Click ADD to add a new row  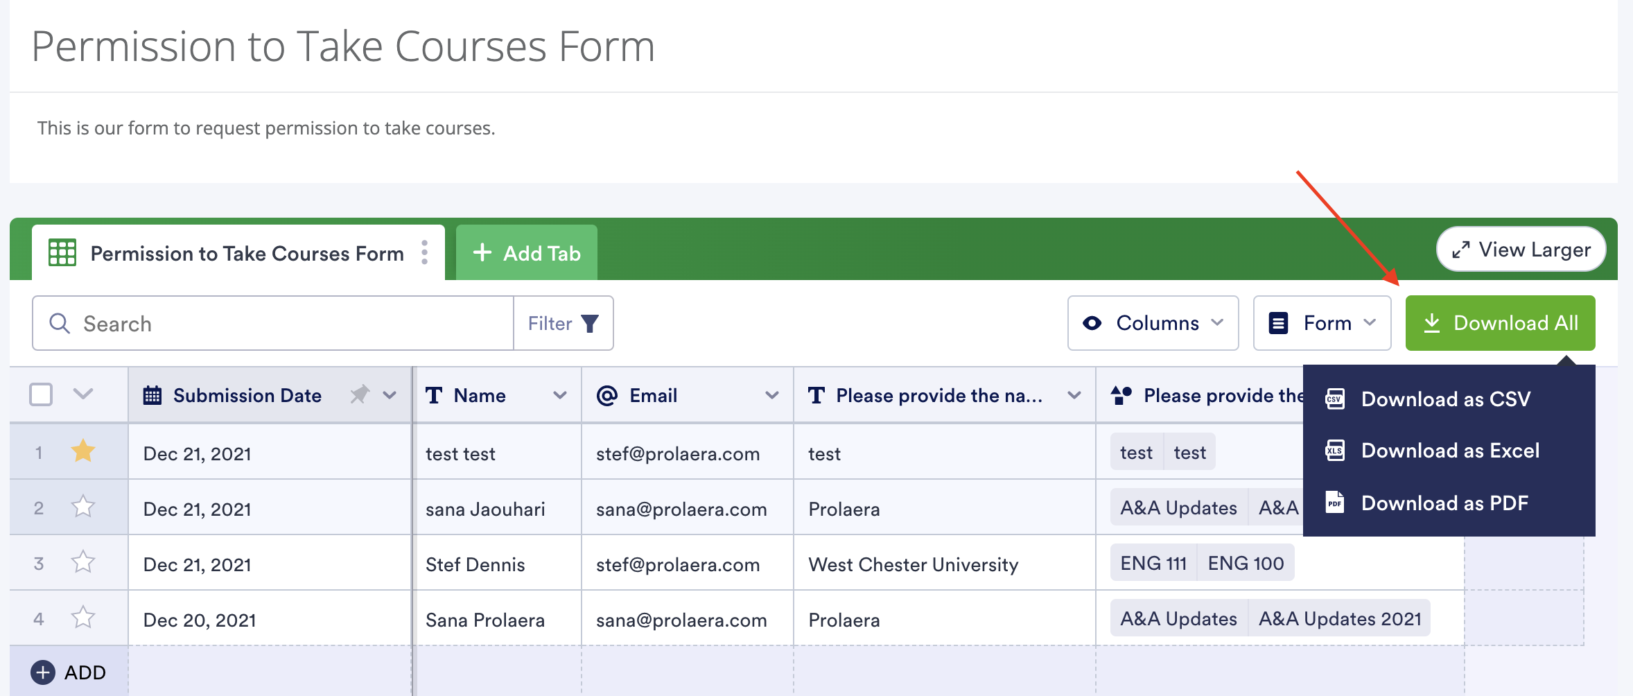pyautogui.click(x=69, y=672)
